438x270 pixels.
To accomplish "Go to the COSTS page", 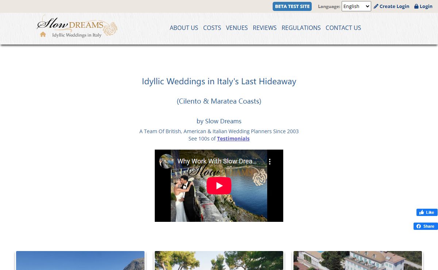I will point(212,28).
